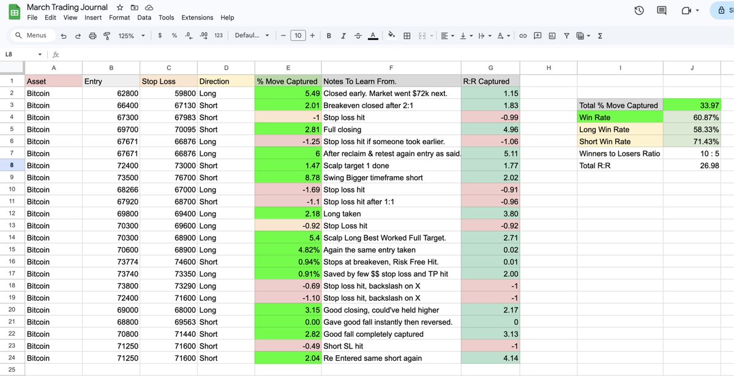Print the spreadsheet
The image size is (734, 376).
point(92,35)
